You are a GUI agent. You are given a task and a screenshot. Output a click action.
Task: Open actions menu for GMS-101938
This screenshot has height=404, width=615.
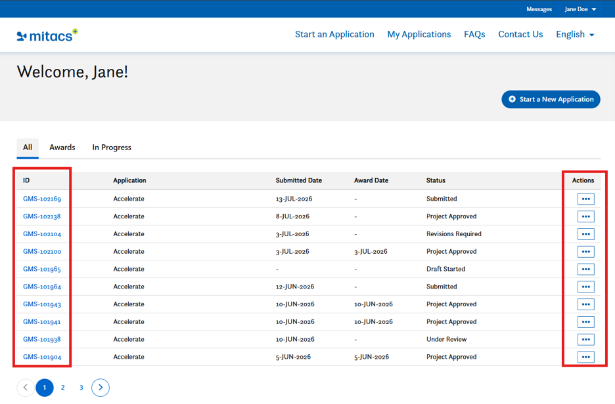coord(585,340)
